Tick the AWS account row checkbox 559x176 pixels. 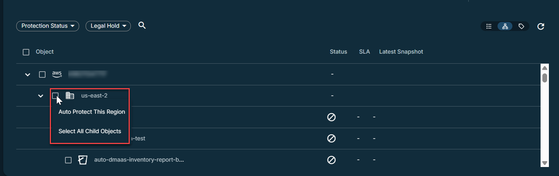tap(42, 75)
